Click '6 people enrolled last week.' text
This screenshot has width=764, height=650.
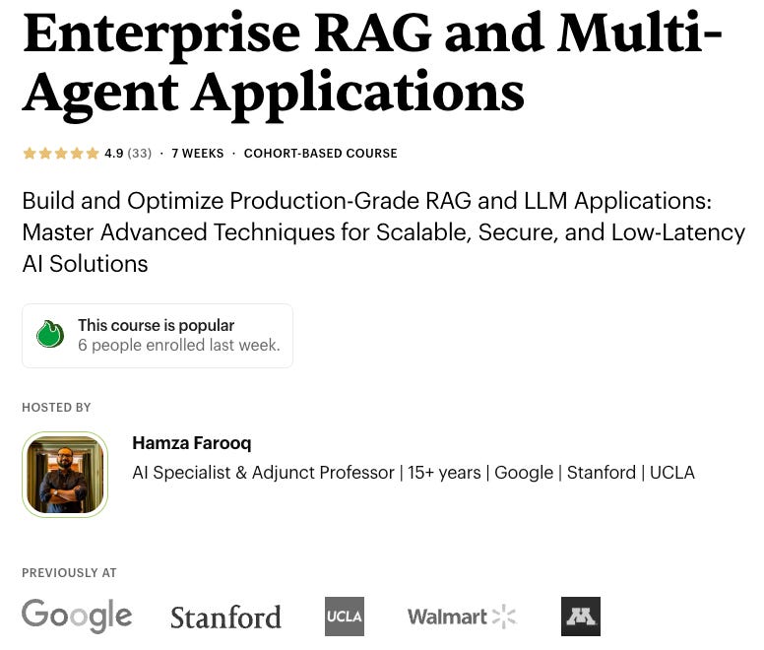(179, 345)
